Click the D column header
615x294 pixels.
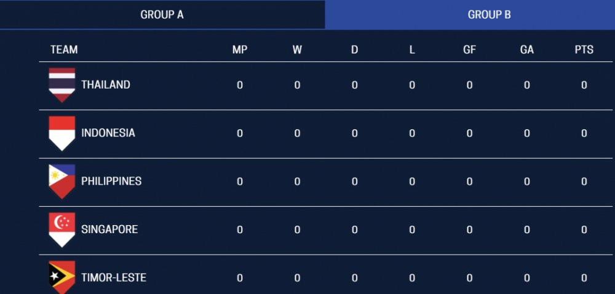355,50
